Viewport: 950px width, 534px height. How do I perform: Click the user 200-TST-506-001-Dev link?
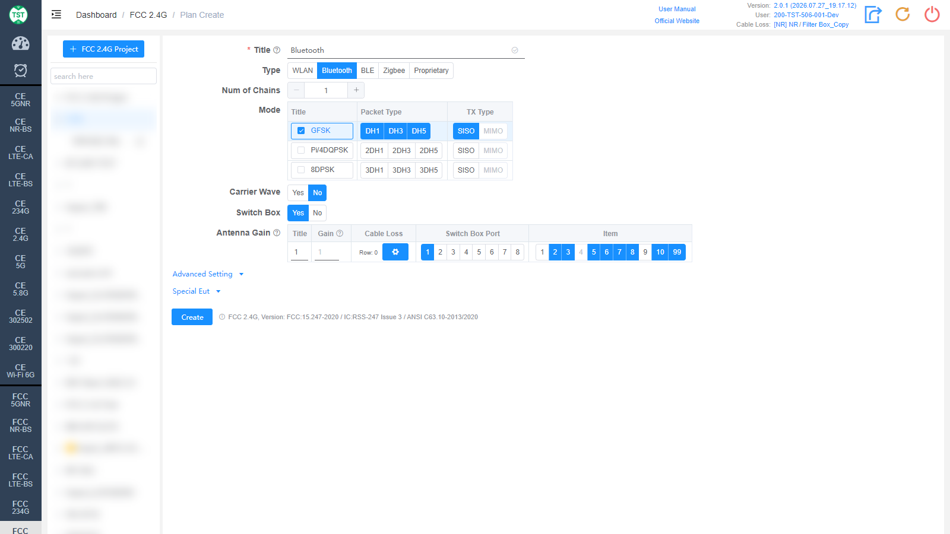click(x=806, y=15)
